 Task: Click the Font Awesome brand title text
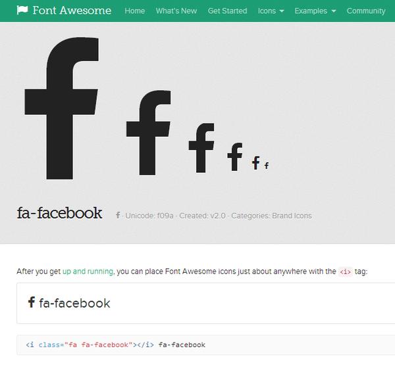[72, 11]
